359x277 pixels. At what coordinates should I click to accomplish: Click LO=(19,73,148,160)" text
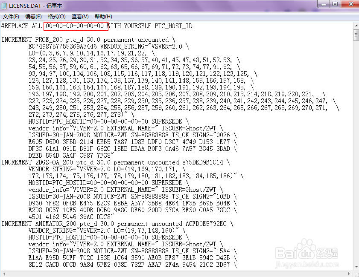(x=146, y=231)
